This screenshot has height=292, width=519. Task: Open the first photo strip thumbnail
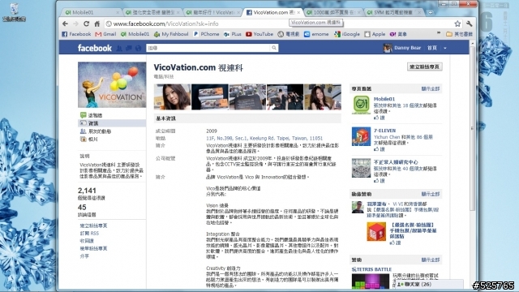point(172,97)
